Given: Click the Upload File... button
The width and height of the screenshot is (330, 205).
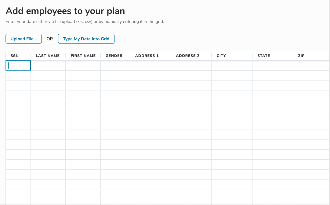Looking at the screenshot, I should coord(24,39).
